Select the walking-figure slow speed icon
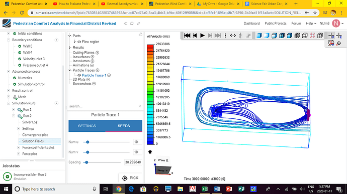The height and width of the screenshot is (194, 347). click(x=240, y=36)
